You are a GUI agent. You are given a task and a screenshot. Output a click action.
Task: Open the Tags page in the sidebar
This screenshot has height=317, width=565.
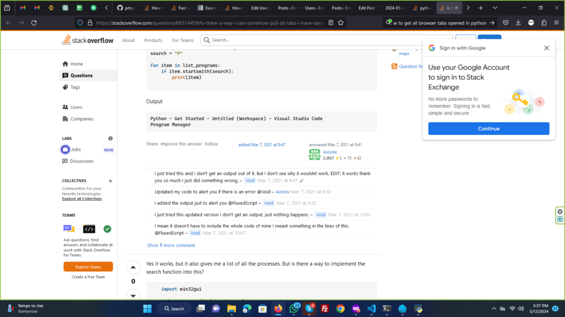tap(75, 87)
